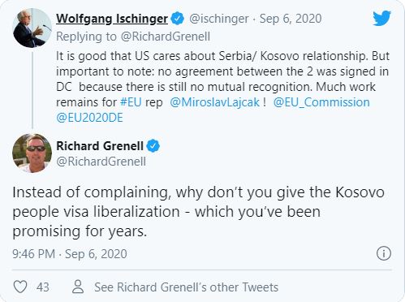
Task: Open the Sep 6, 2020 reply date
Action: pos(291,19)
